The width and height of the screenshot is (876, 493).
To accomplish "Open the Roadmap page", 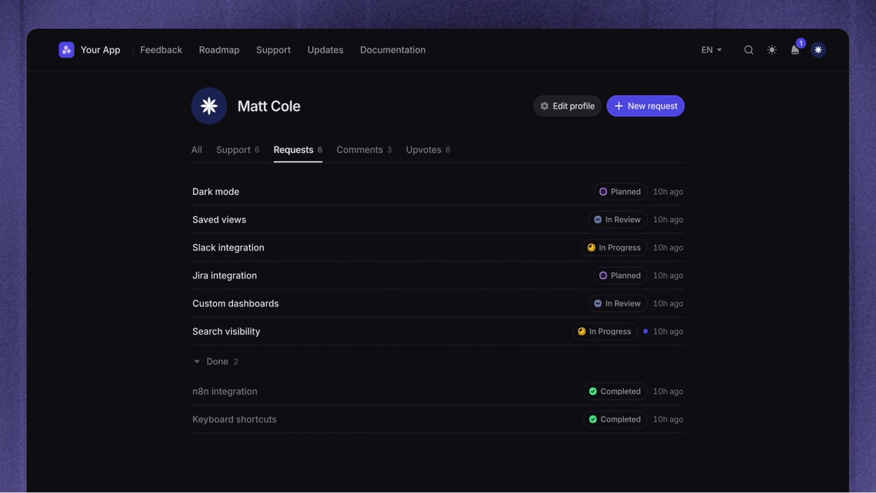I will click(219, 50).
